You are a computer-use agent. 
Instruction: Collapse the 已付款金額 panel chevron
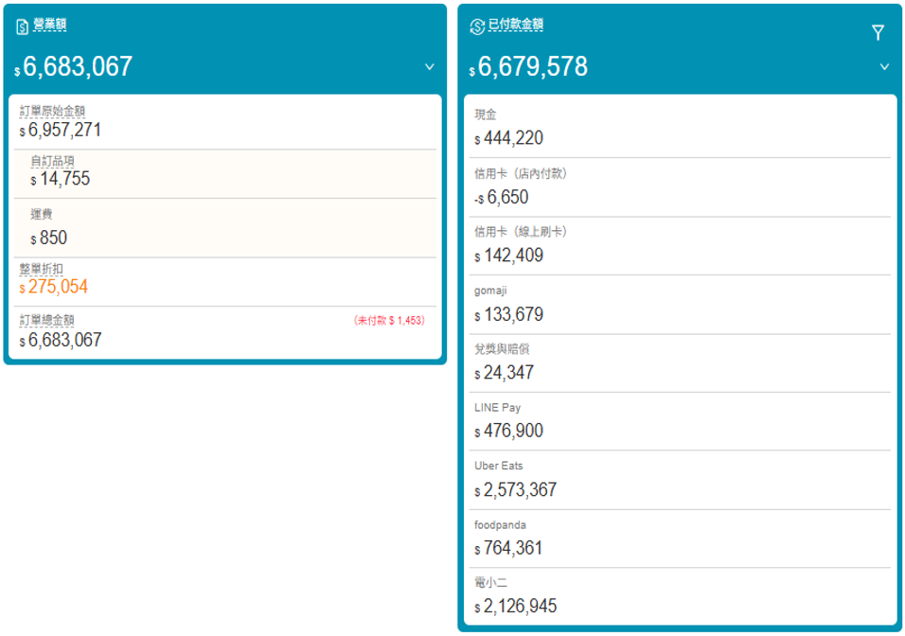(884, 67)
